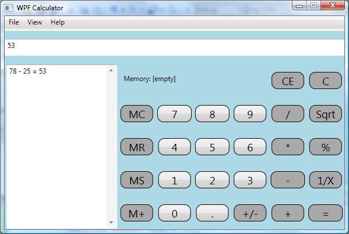This screenshot has height=234, width=349.
Task: Click the MS memory store button
Action: point(137,180)
